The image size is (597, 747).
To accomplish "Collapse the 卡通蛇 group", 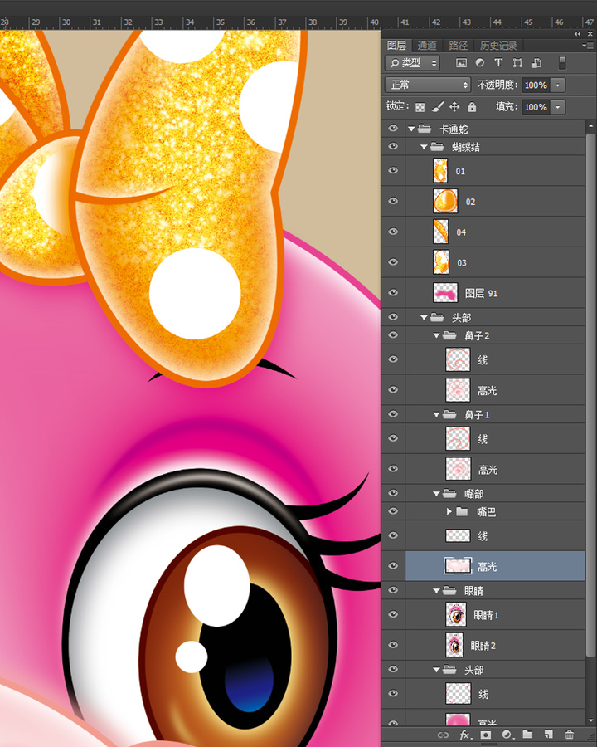I will [411, 129].
